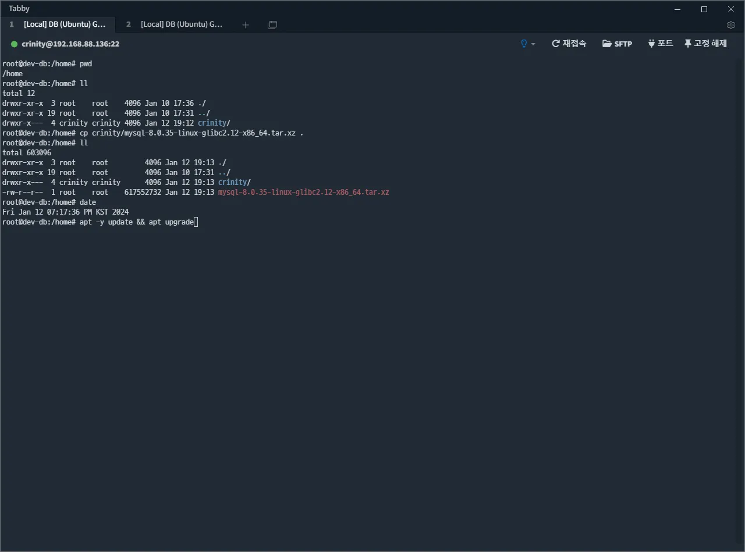Click the '/home' output line
This screenshot has width=745, height=552.
pos(13,73)
